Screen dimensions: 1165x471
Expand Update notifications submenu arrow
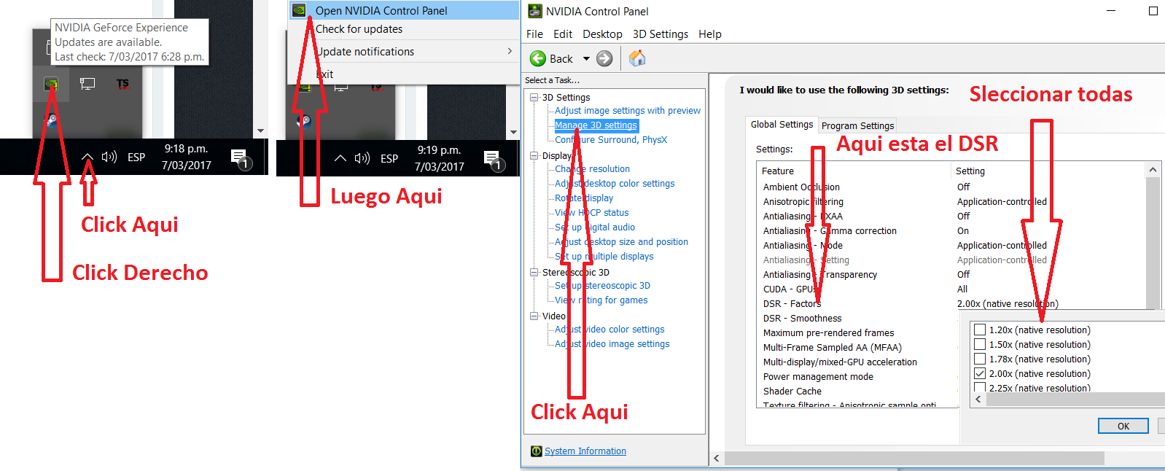510,51
